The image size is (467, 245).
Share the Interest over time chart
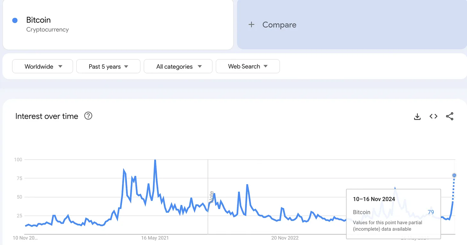[x=450, y=116]
